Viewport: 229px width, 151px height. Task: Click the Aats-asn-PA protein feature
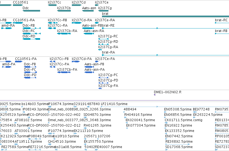point(89,72)
